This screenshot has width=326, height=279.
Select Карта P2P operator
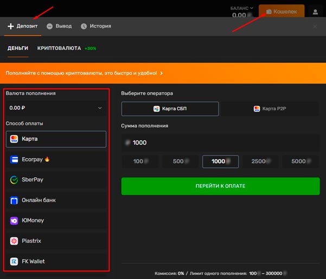pyautogui.click(x=270, y=109)
